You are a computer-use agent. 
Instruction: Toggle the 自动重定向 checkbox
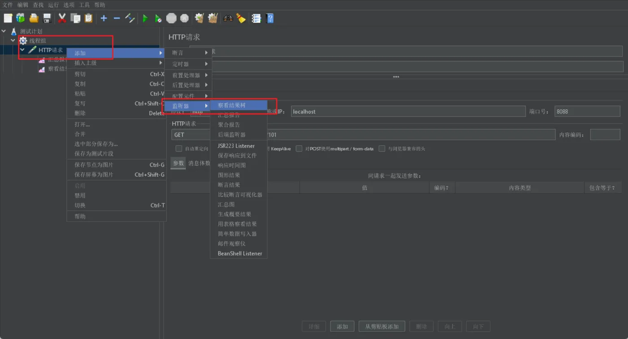pos(179,148)
